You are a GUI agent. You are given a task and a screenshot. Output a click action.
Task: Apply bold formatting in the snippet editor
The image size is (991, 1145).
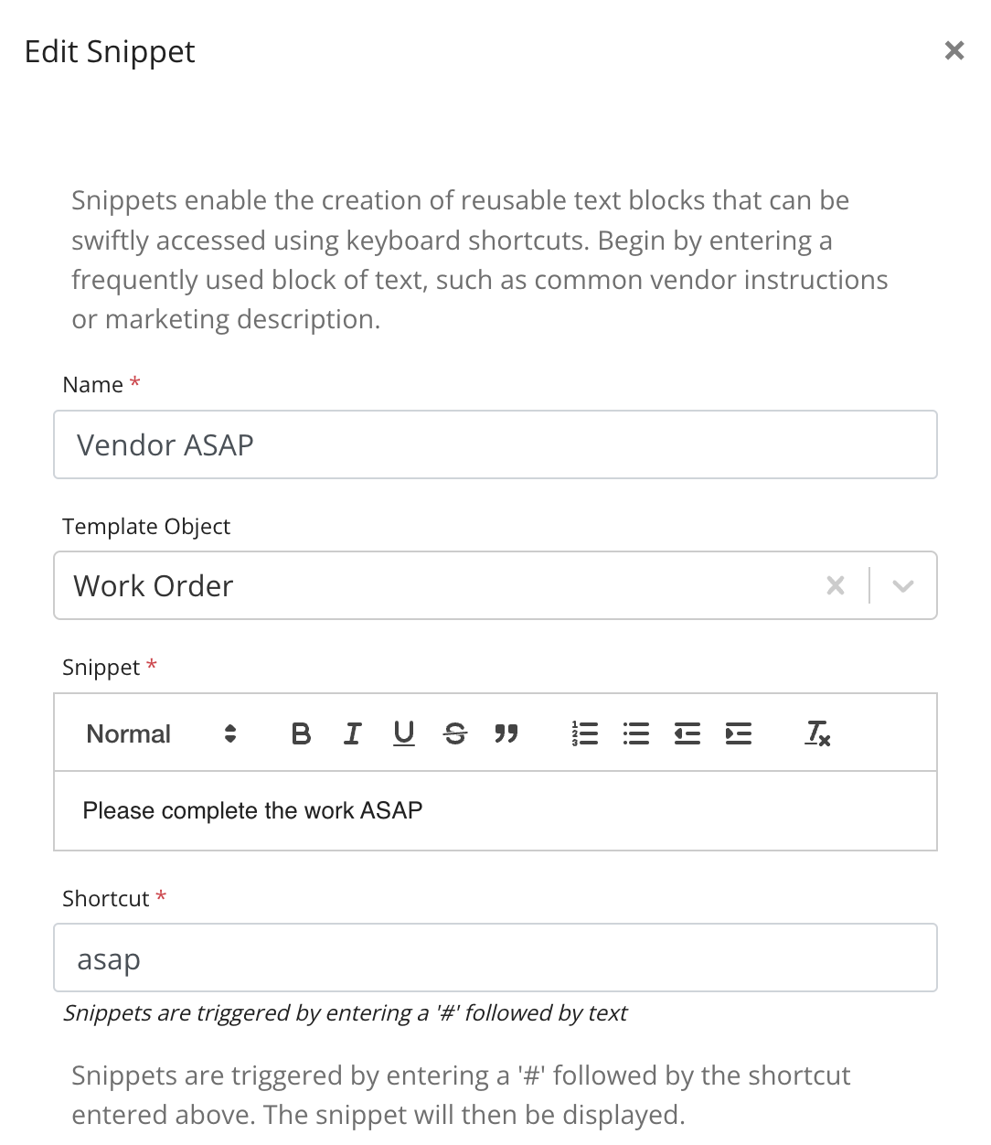pos(300,733)
